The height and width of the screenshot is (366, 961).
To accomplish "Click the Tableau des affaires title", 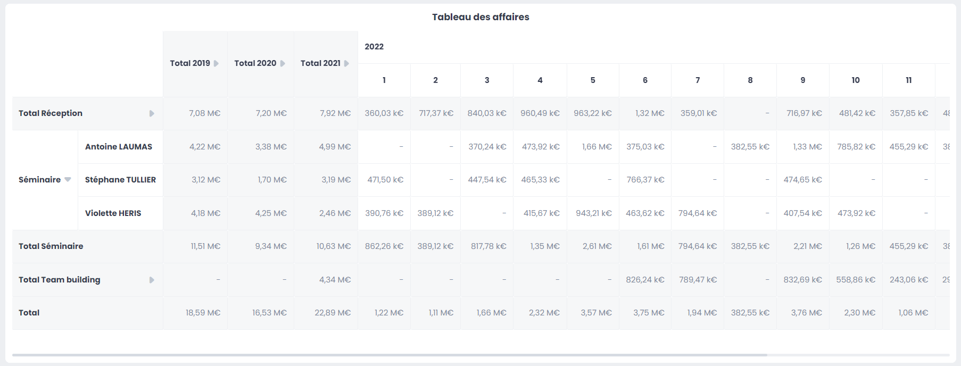I will click(x=480, y=17).
